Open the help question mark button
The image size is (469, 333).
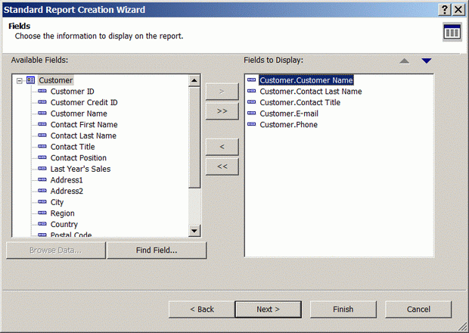click(443, 9)
